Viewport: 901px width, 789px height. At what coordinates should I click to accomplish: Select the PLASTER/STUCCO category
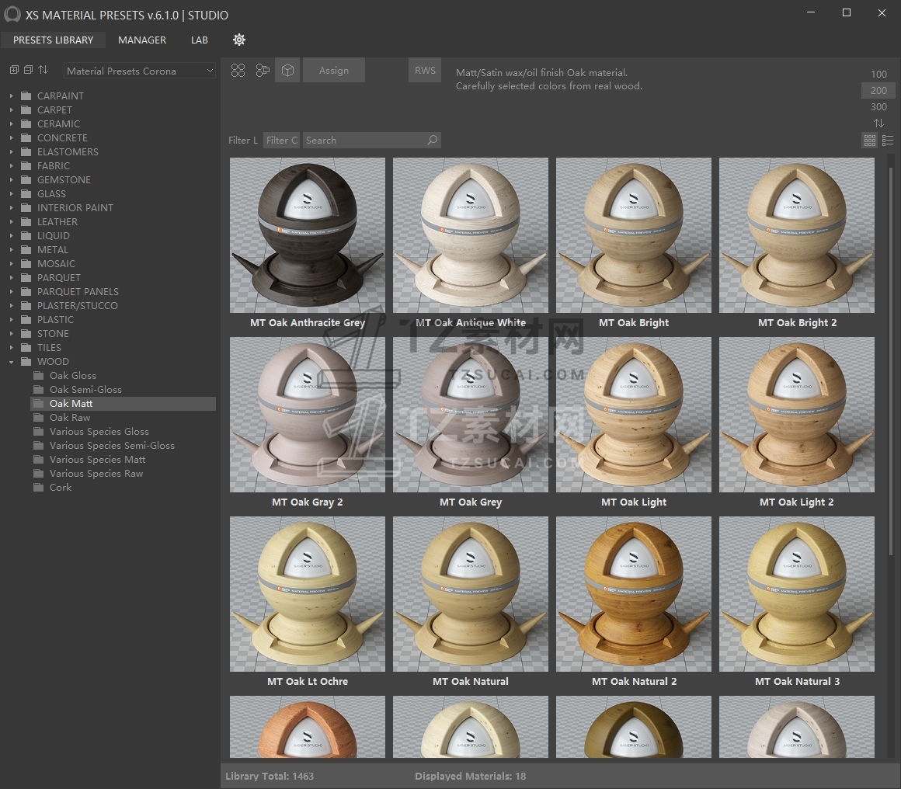tap(78, 306)
